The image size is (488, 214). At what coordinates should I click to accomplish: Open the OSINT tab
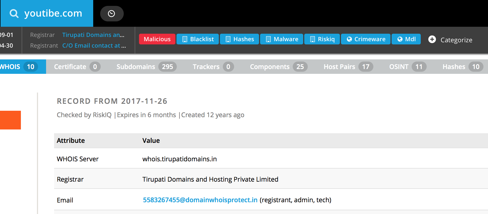407,67
